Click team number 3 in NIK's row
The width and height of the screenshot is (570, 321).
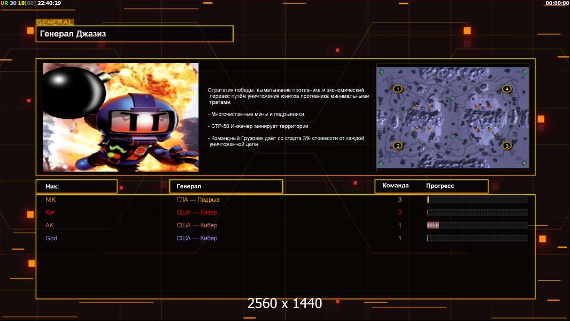point(400,200)
